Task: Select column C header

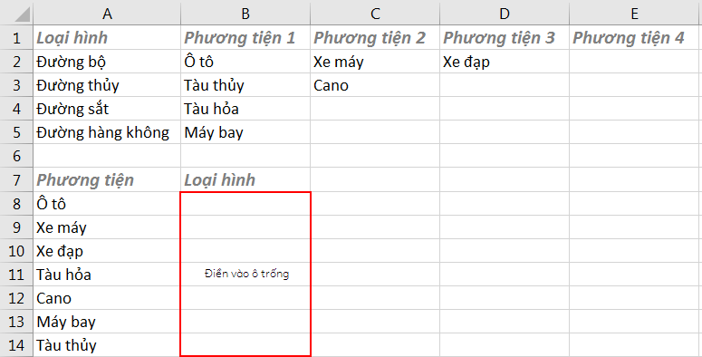Action: tap(375, 14)
